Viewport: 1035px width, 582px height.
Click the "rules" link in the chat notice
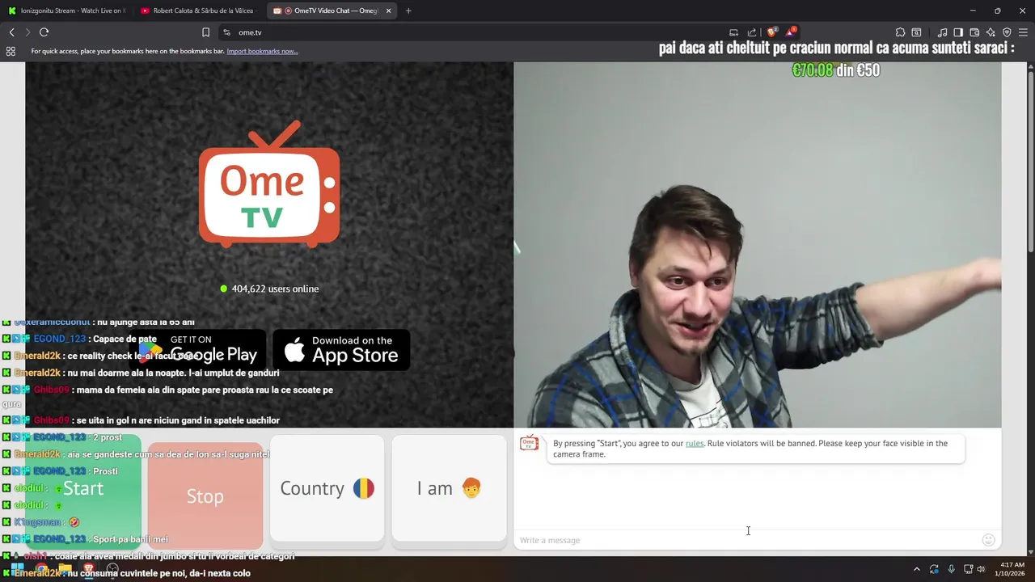695,443
